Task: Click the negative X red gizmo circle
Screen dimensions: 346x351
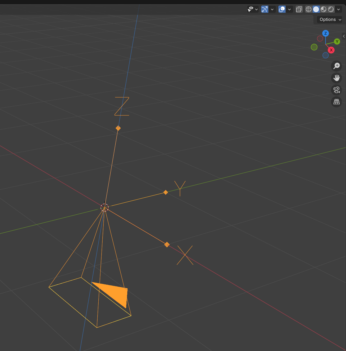Action: [x=320, y=38]
